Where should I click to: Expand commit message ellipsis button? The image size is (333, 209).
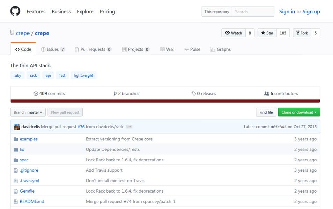click(x=129, y=127)
